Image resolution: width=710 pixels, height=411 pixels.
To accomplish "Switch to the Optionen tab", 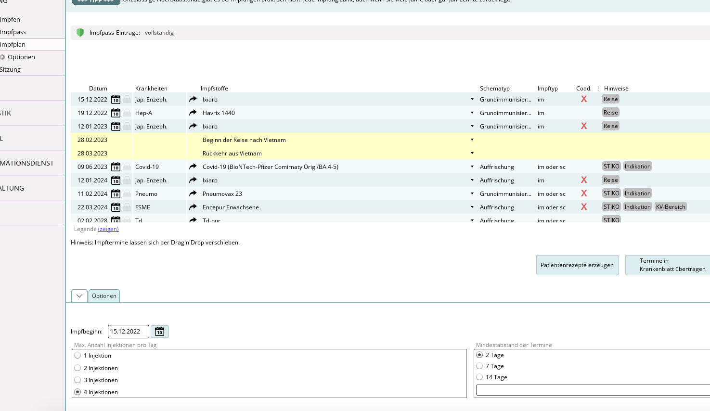I will (104, 296).
